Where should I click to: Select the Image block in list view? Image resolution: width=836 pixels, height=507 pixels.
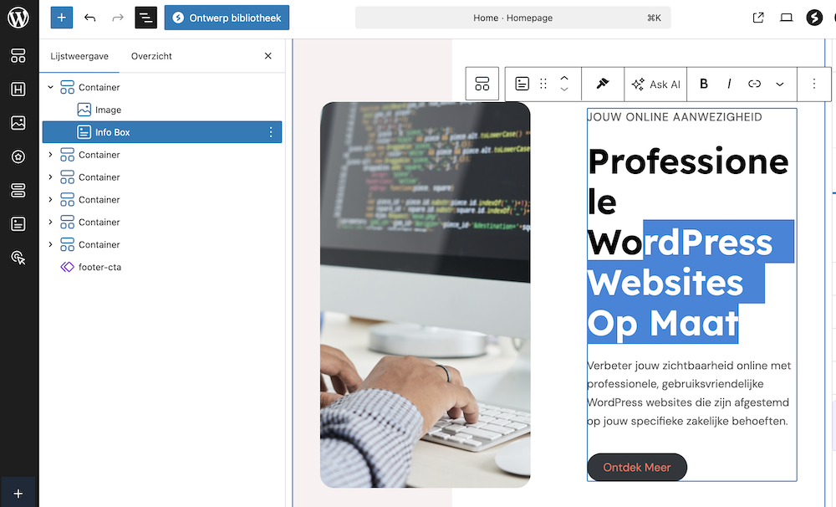(x=108, y=110)
